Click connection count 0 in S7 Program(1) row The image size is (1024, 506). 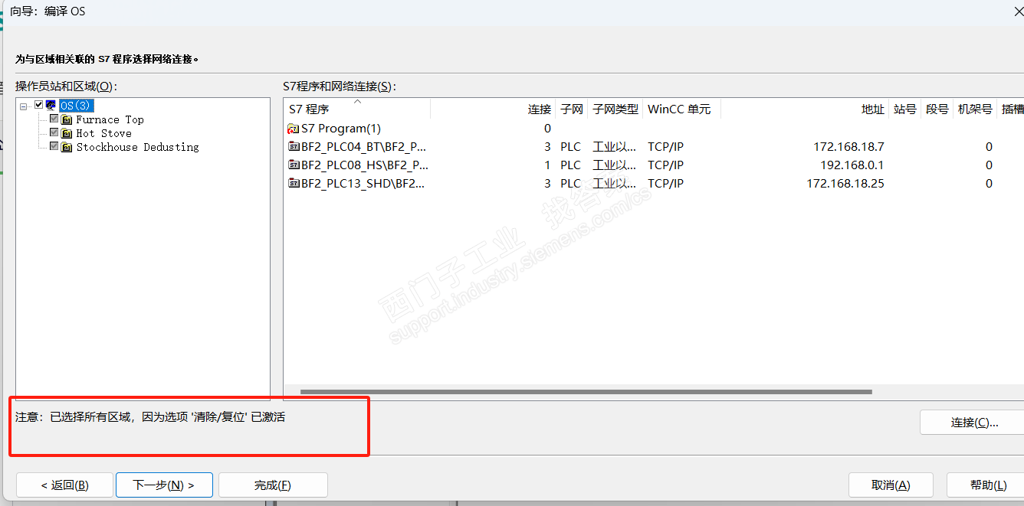coord(547,129)
